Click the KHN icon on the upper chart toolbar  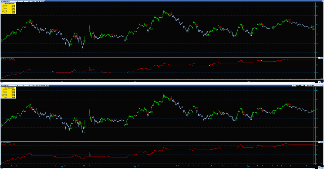32,1
